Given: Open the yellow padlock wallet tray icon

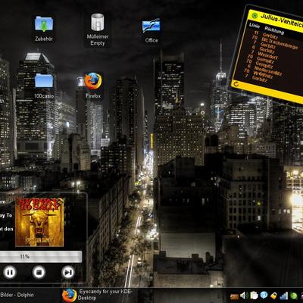Looking at the screenshot, I should 273,295.
